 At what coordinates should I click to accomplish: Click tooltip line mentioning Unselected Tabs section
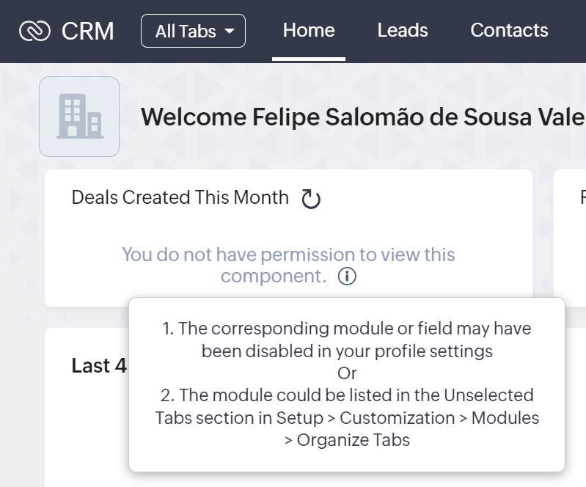[x=347, y=395]
